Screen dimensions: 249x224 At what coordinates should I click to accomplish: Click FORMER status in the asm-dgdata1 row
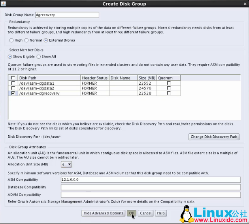point(95,83)
